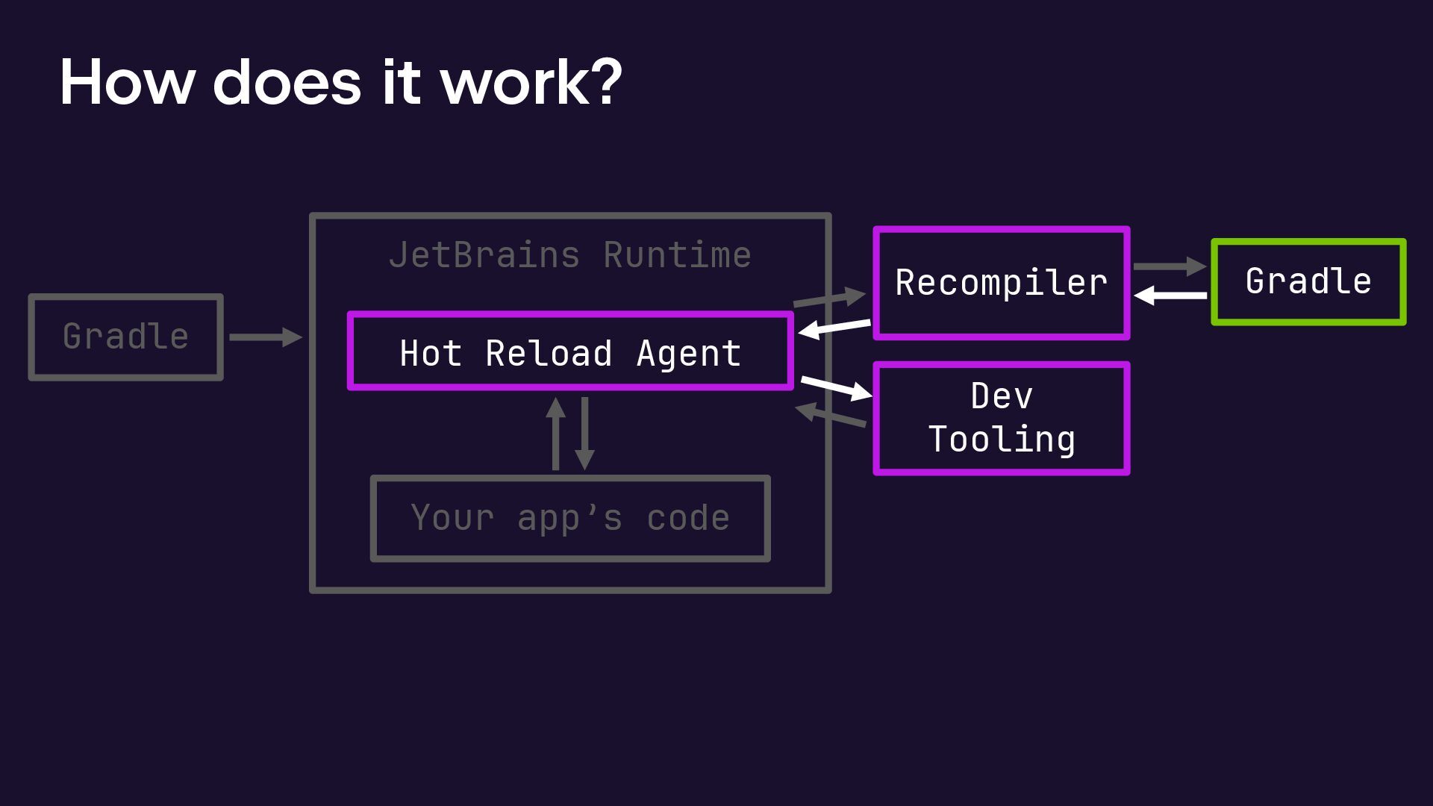The width and height of the screenshot is (1433, 806).
Task: Click the word "Tooling" in Dev Tooling
Action: [1002, 439]
